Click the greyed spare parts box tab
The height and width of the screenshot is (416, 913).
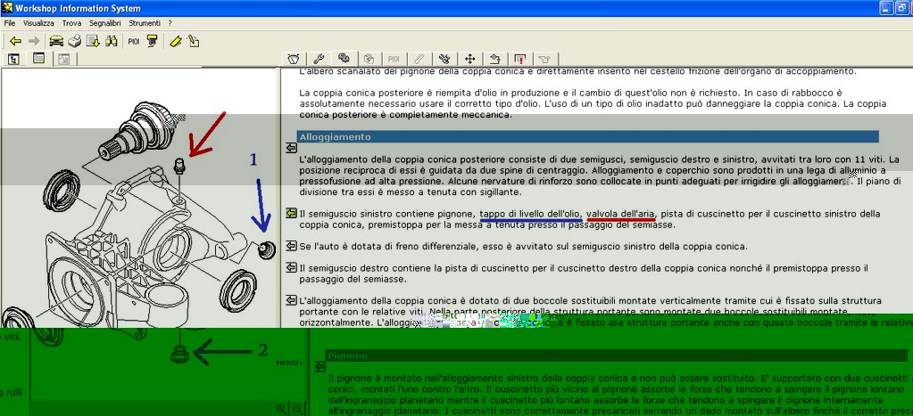click(x=369, y=59)
